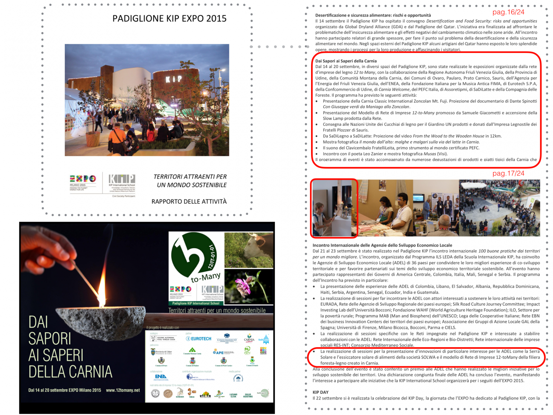Click the Comune di Paularo crest
This screenshot has height=415, width=553.
[192, 362]
